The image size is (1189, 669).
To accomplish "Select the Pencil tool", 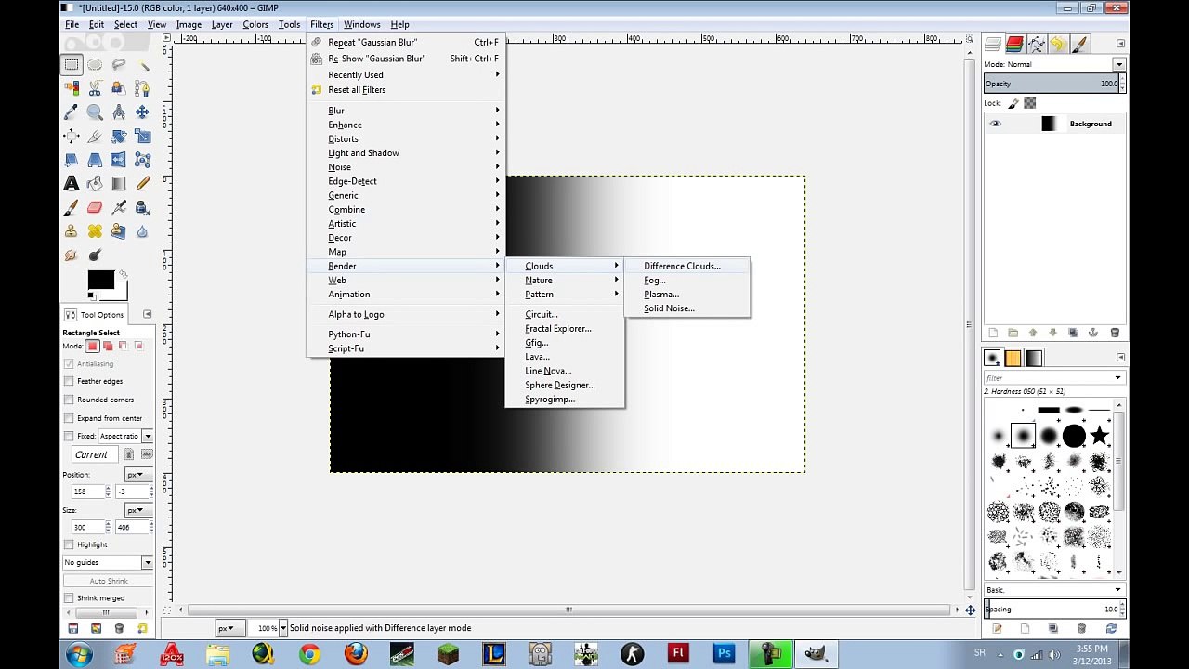I will (x=143, y=184).
